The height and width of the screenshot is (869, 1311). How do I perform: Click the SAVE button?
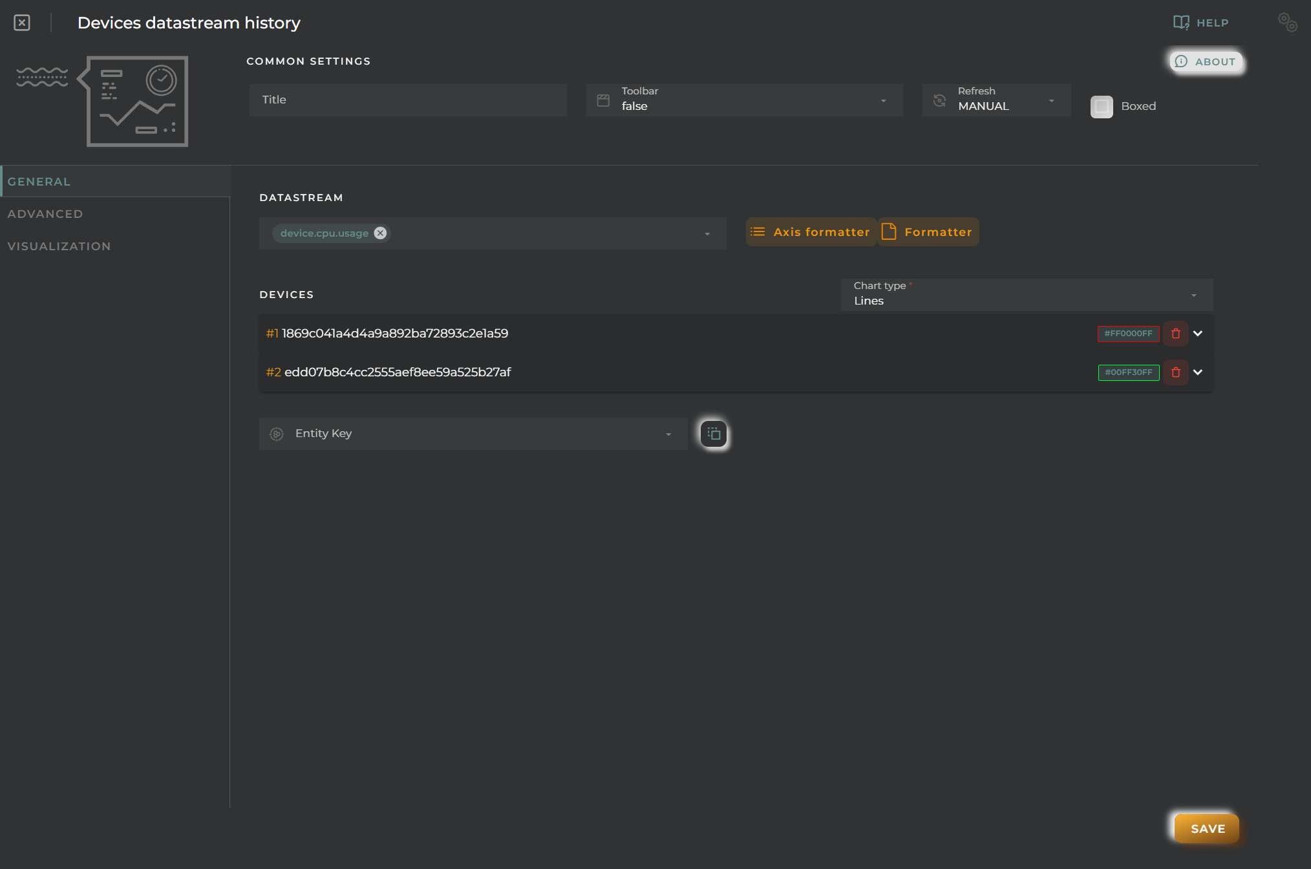[x=1208, y=828]
